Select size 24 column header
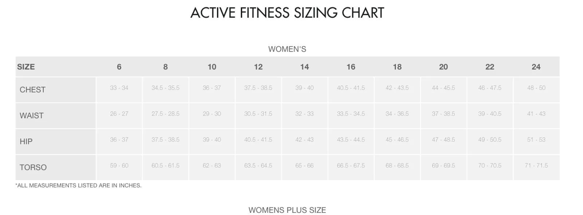Viewport: 583px width, 215px height. pyautogui.click(x=536, y=67)
